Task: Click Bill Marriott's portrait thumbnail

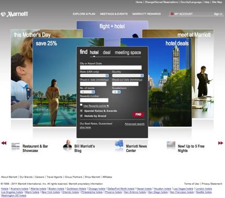Action: (x=67, y=144)
